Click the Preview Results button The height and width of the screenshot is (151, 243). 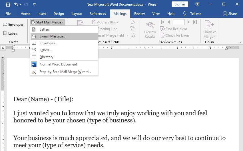150,30
